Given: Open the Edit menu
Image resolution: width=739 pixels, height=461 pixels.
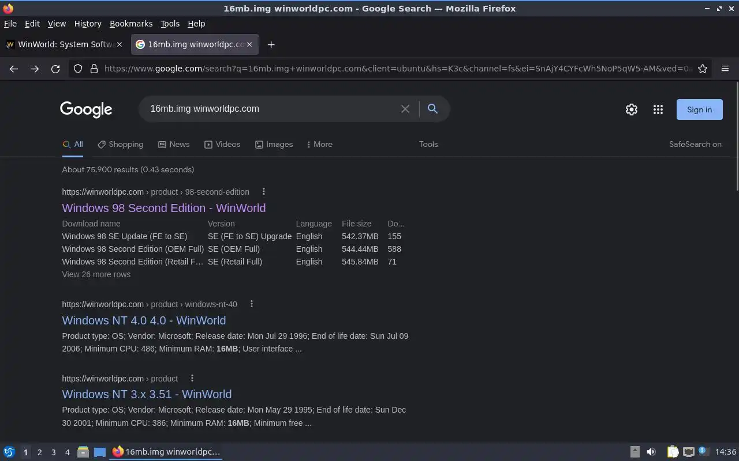Looking at the screenshot, I should tap(32, 24).
